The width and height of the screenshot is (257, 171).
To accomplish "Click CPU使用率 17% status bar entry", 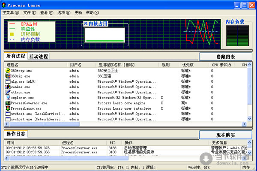I will coord(126,168).
